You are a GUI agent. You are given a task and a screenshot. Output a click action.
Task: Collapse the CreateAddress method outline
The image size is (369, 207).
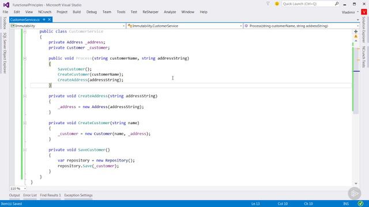click(x=25, y=96)
